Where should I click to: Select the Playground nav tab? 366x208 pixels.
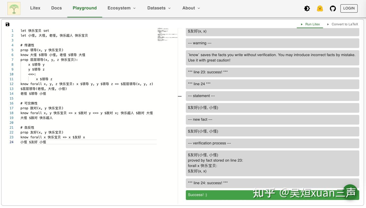(85, 8)
